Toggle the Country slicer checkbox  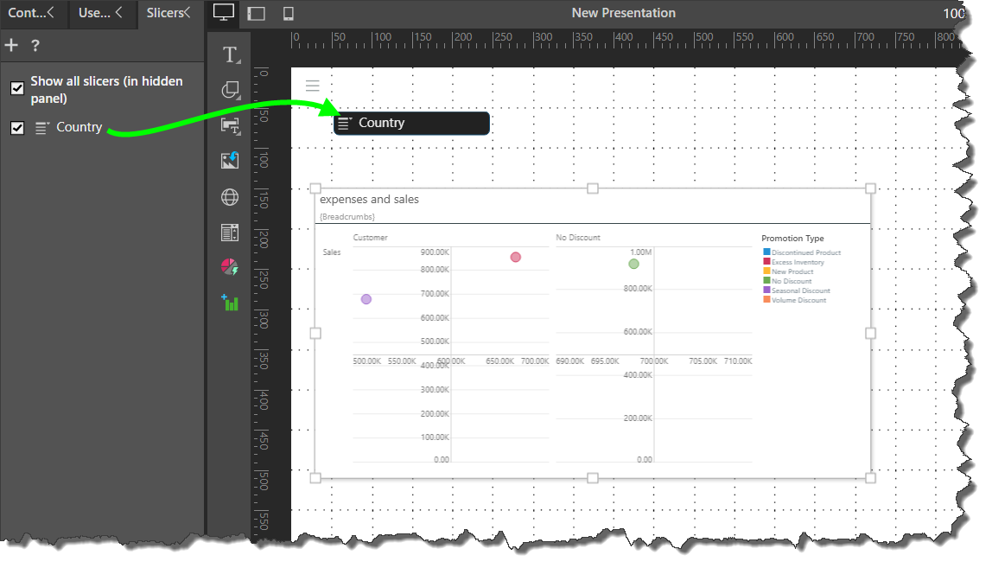[x=16, y=128]
